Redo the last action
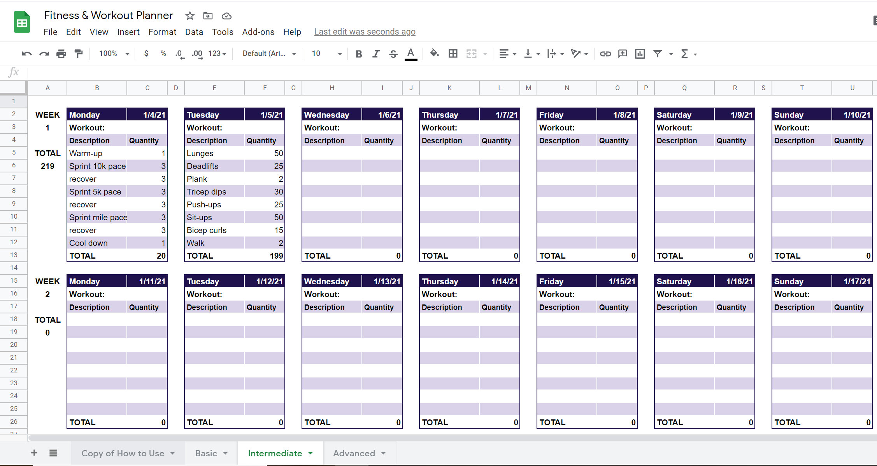Viewport: 877px width, 466px height. coord(44,54)
